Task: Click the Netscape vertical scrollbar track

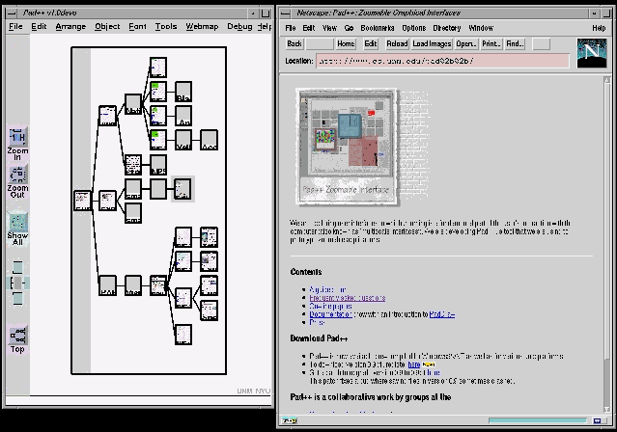Action: coord(606,244)
